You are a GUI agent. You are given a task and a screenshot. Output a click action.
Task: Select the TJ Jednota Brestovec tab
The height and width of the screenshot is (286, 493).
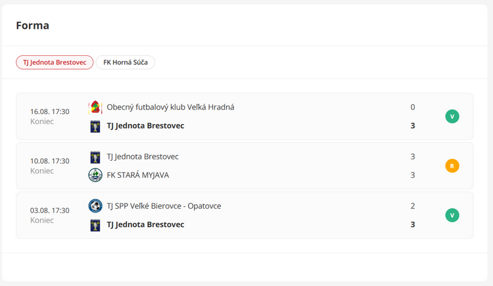click(x=55, y=62)
